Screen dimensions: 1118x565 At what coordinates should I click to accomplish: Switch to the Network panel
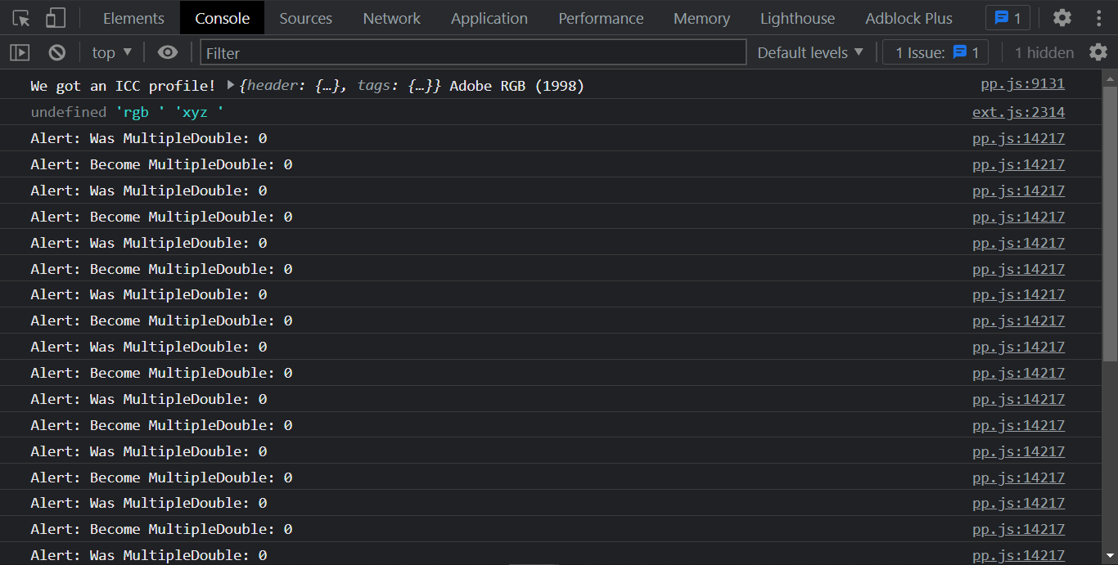(391, 17)
